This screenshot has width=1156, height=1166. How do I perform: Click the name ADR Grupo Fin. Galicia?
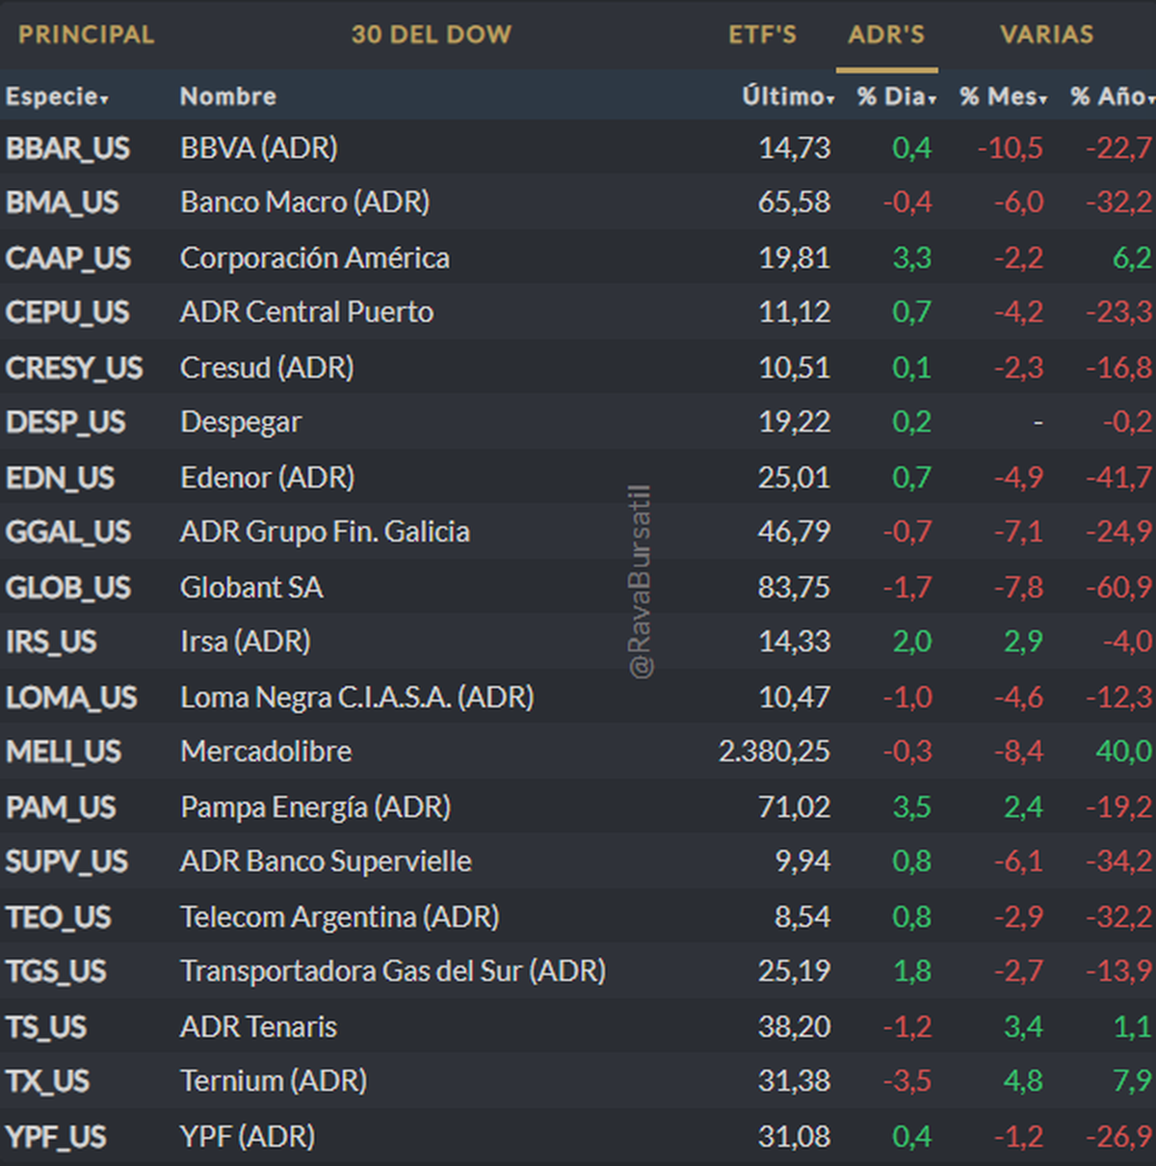pos(326,532)
